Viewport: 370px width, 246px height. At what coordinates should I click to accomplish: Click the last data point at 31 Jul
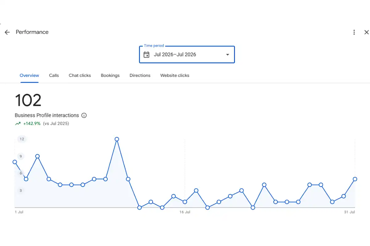(x=355, y=179)
